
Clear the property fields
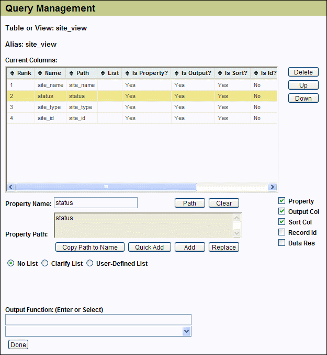coord(224,203)
